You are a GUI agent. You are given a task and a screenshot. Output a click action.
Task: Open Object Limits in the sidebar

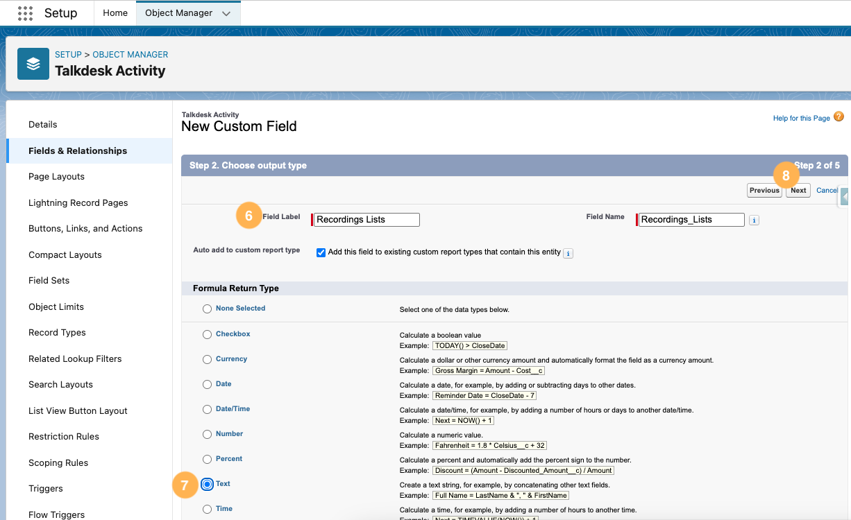tap(56, 307)
